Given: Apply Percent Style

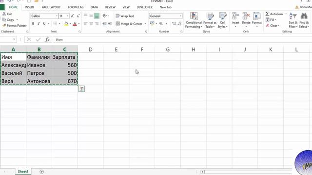Looking at the screenshot, I should (x=161, y=24).
